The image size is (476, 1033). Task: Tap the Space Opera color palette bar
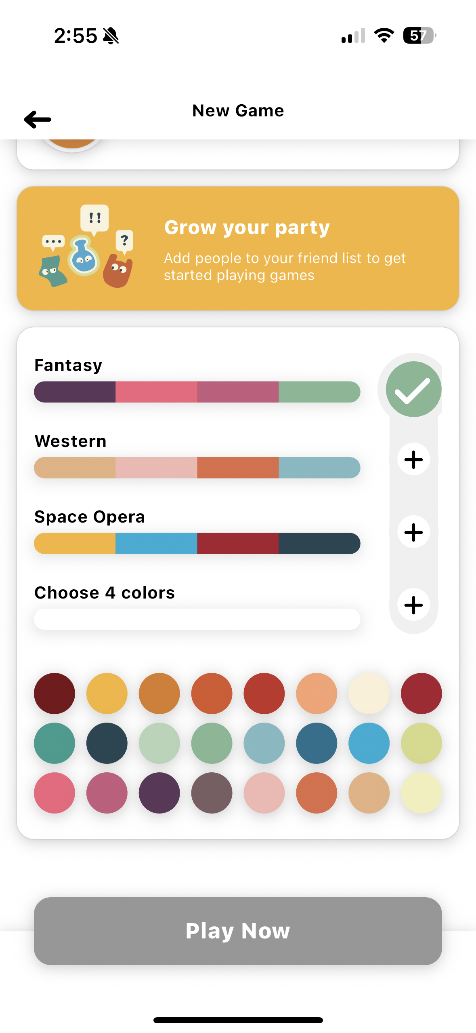click(197, 544)
